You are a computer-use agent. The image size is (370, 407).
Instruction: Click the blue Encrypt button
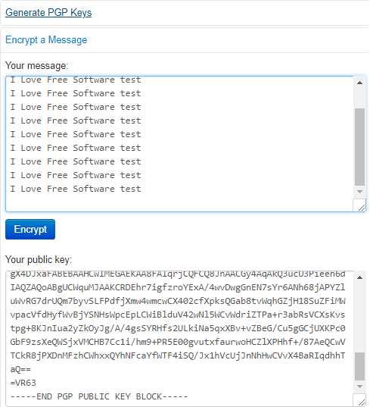point(30,229)
